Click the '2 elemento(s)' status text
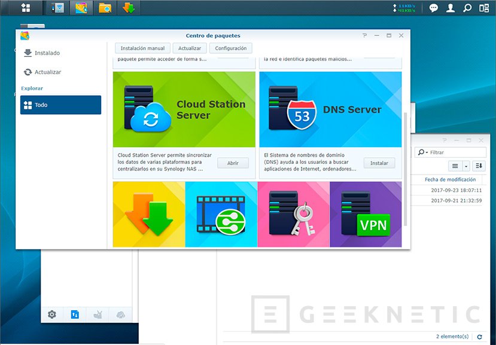This screenshot has width=496, height=345. click(452, 337)
